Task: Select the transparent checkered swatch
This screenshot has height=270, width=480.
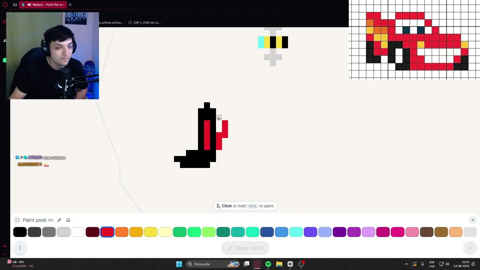Action: 470,232
